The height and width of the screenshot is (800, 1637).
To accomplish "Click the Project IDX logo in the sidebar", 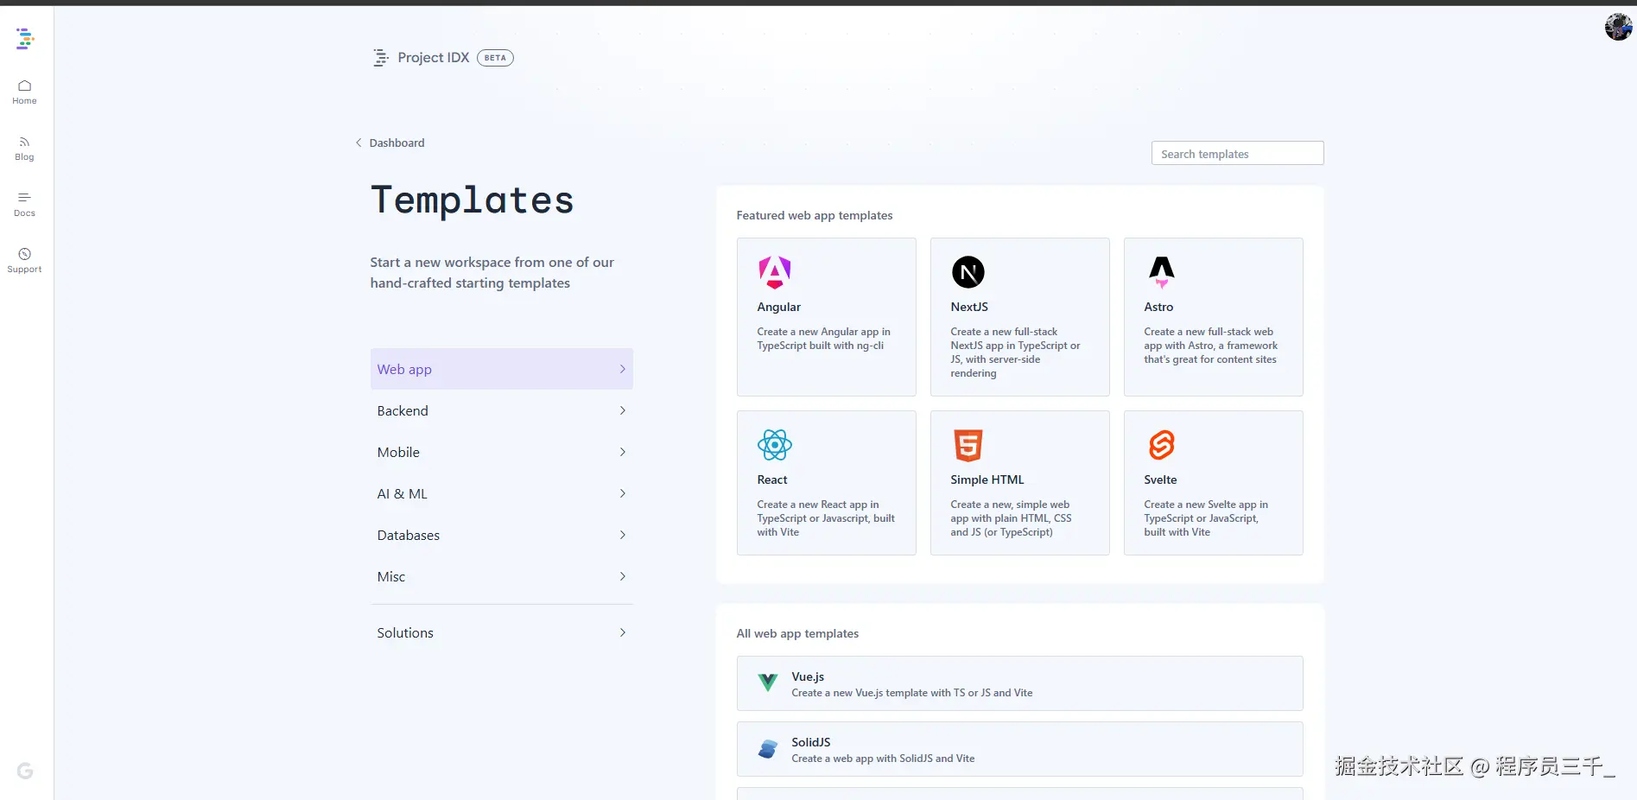I will point(25,38).
